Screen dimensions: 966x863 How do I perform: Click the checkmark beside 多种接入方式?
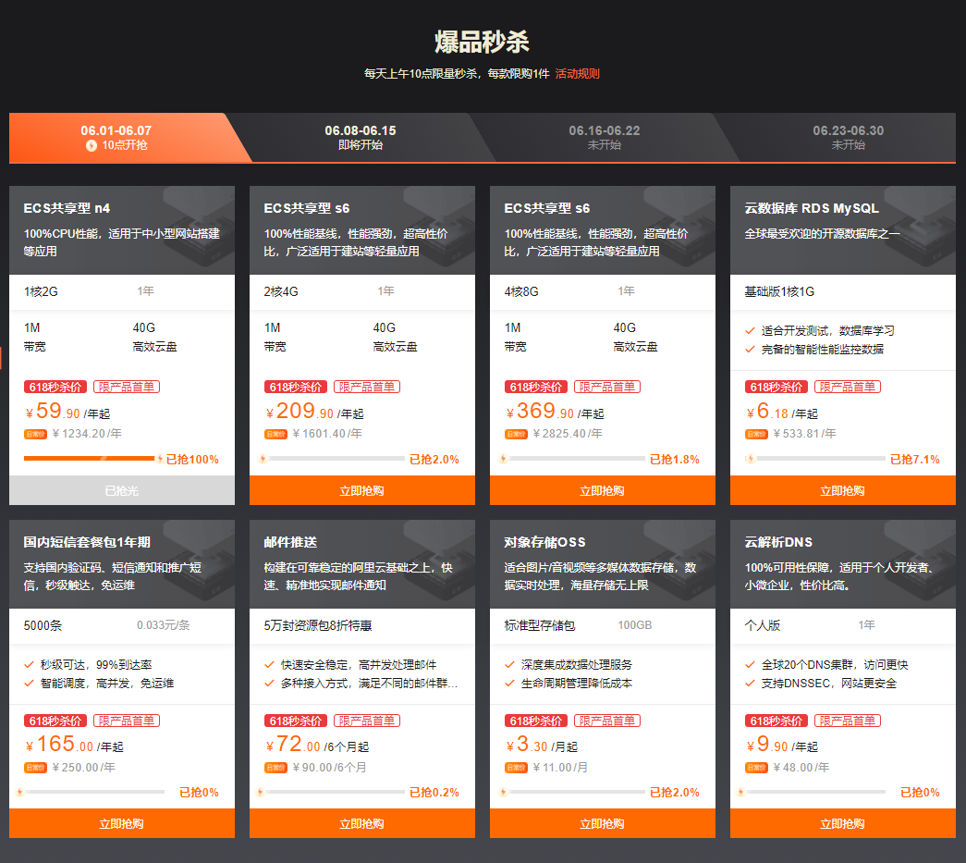tap(269, 683)
